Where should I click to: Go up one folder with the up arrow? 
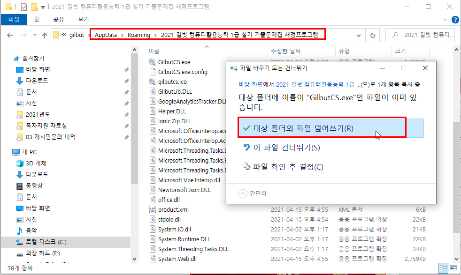45,35
